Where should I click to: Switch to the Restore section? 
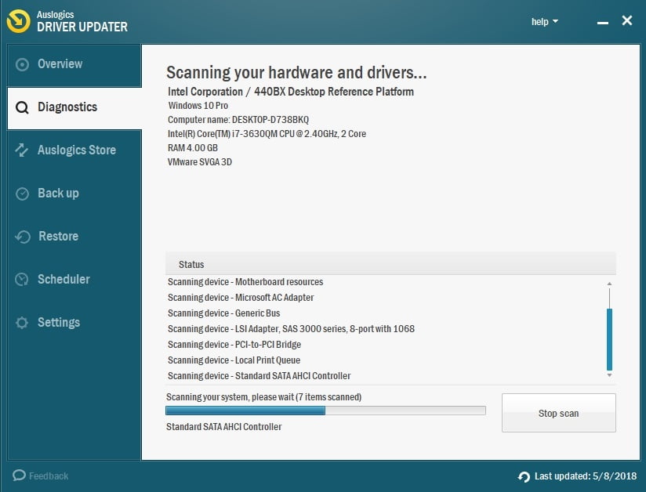coord(74,237)
